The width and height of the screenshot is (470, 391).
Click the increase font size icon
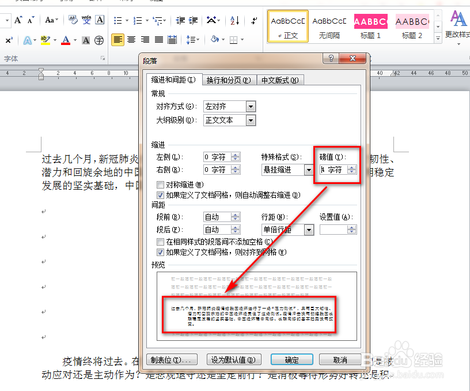coord(17,20)
